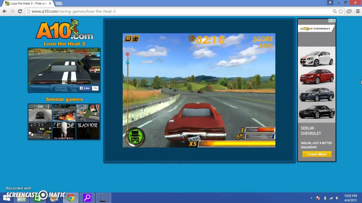Activate the green truck power-up icon
The image size is (362, 203).
[135, 137]
